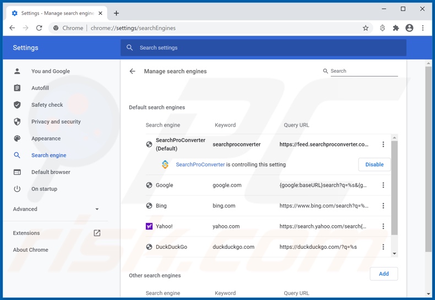Click the Autofill clipboard icon
The image size is (435, 300).
pos(17,88)
